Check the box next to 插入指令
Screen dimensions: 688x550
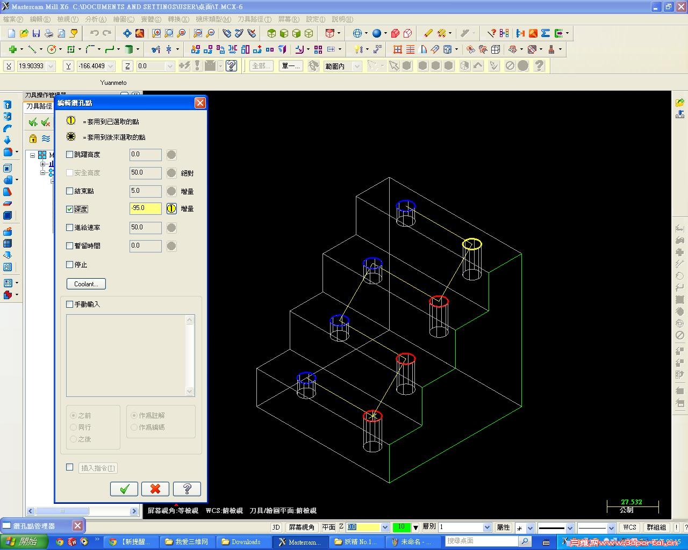click(x=69, y=467)
